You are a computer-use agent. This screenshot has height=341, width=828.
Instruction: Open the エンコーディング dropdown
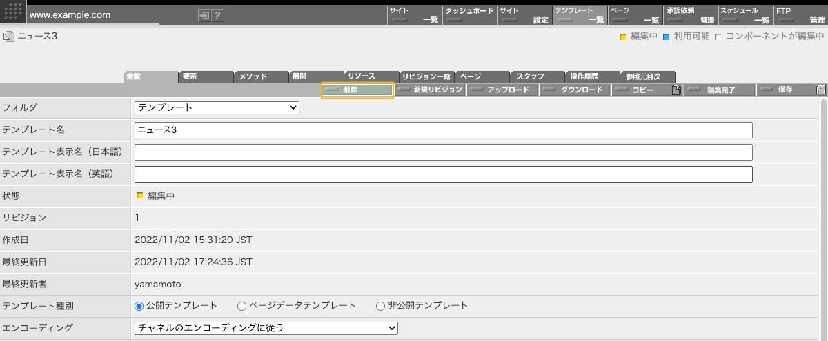coord(266,328)
